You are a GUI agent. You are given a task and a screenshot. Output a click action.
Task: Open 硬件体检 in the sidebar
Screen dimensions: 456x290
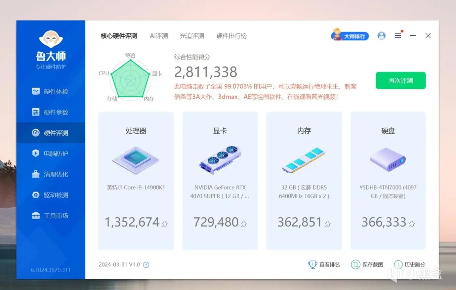(x=51, y=92)
